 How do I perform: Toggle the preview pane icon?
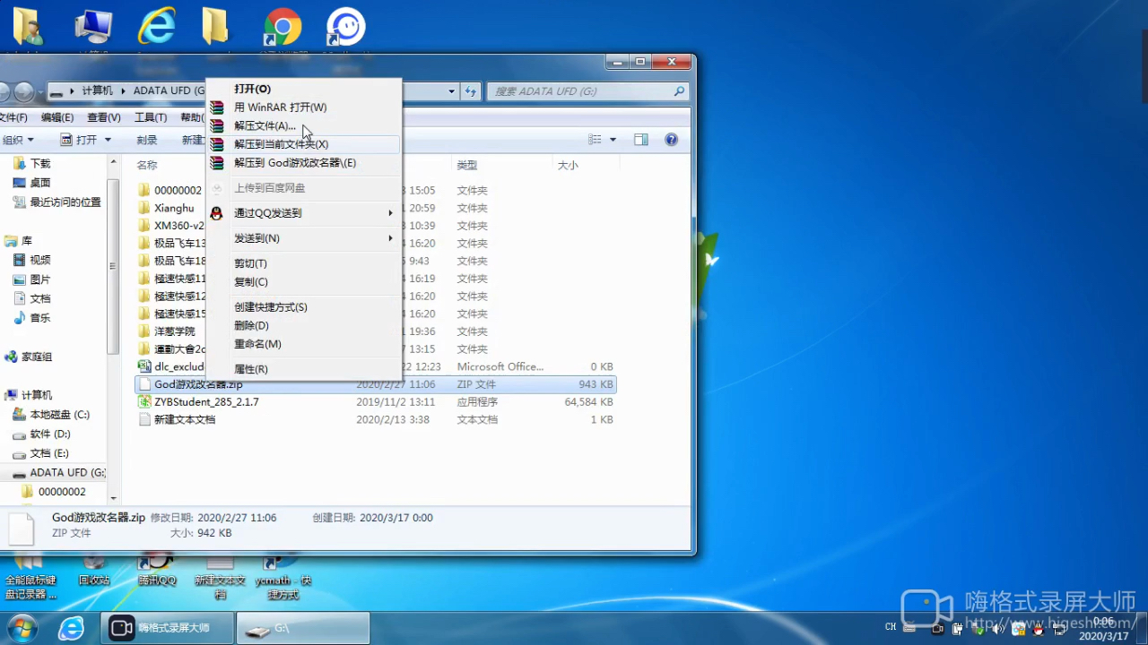click(x=641, y=140)
